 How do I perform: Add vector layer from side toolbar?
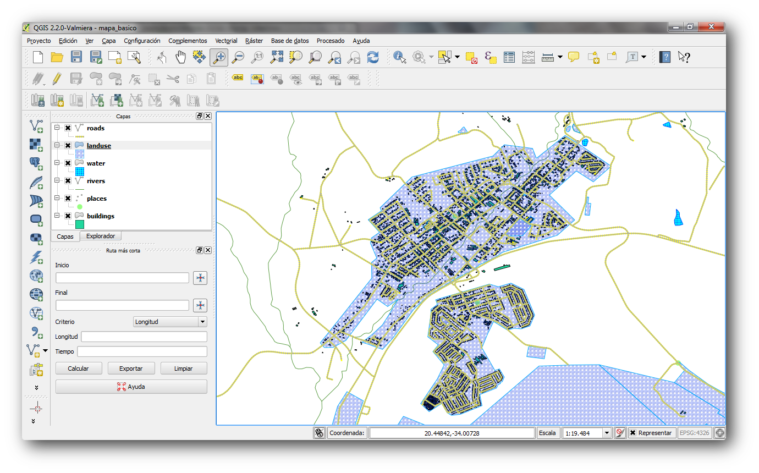pyautogui.click(x=36, y=126)
